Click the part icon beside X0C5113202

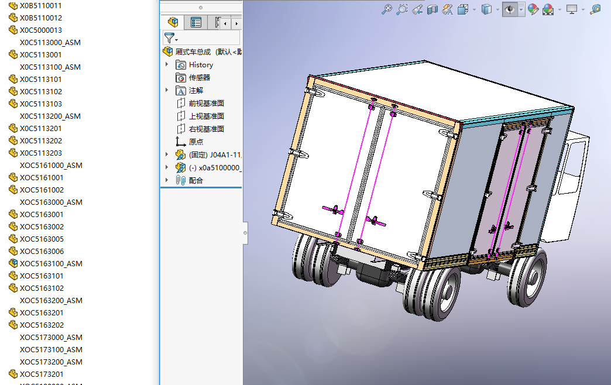pos(13,140)
